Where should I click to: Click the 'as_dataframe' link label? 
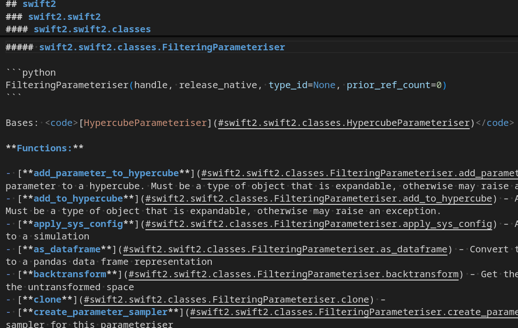pyautogui.click(x=67, y=249)
